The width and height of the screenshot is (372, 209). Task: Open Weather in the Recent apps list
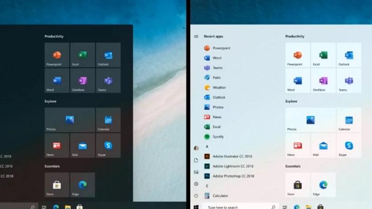click(219, 87)
